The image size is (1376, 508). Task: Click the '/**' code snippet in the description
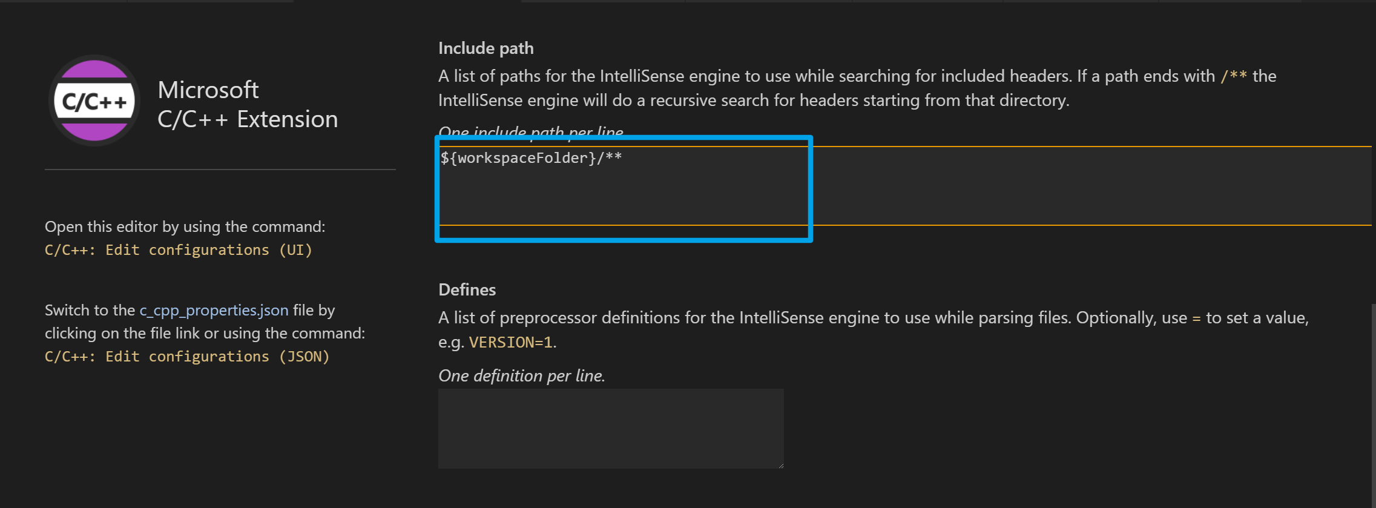[x=1233, y=76]
